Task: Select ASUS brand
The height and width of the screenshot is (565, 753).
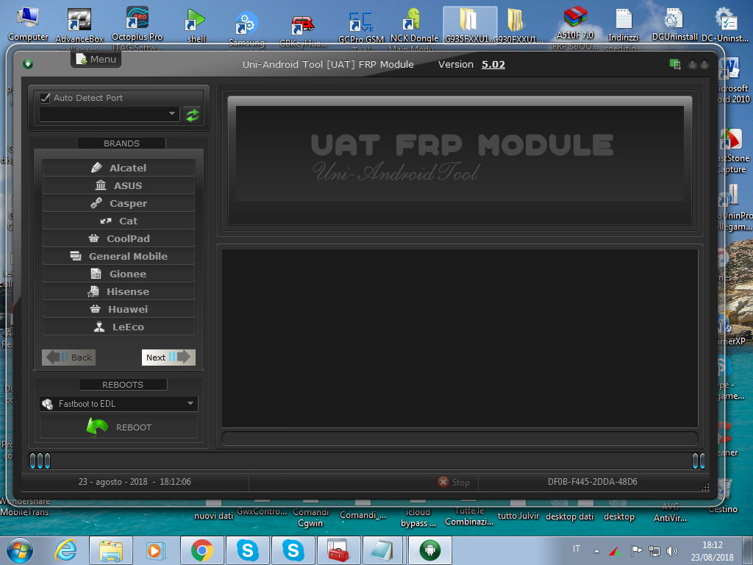Action: 118,185
